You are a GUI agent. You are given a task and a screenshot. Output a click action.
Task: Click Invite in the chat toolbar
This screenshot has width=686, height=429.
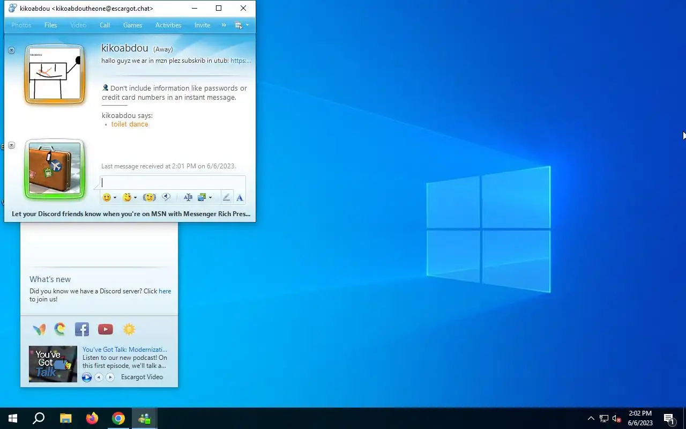[x=202, y=25]
